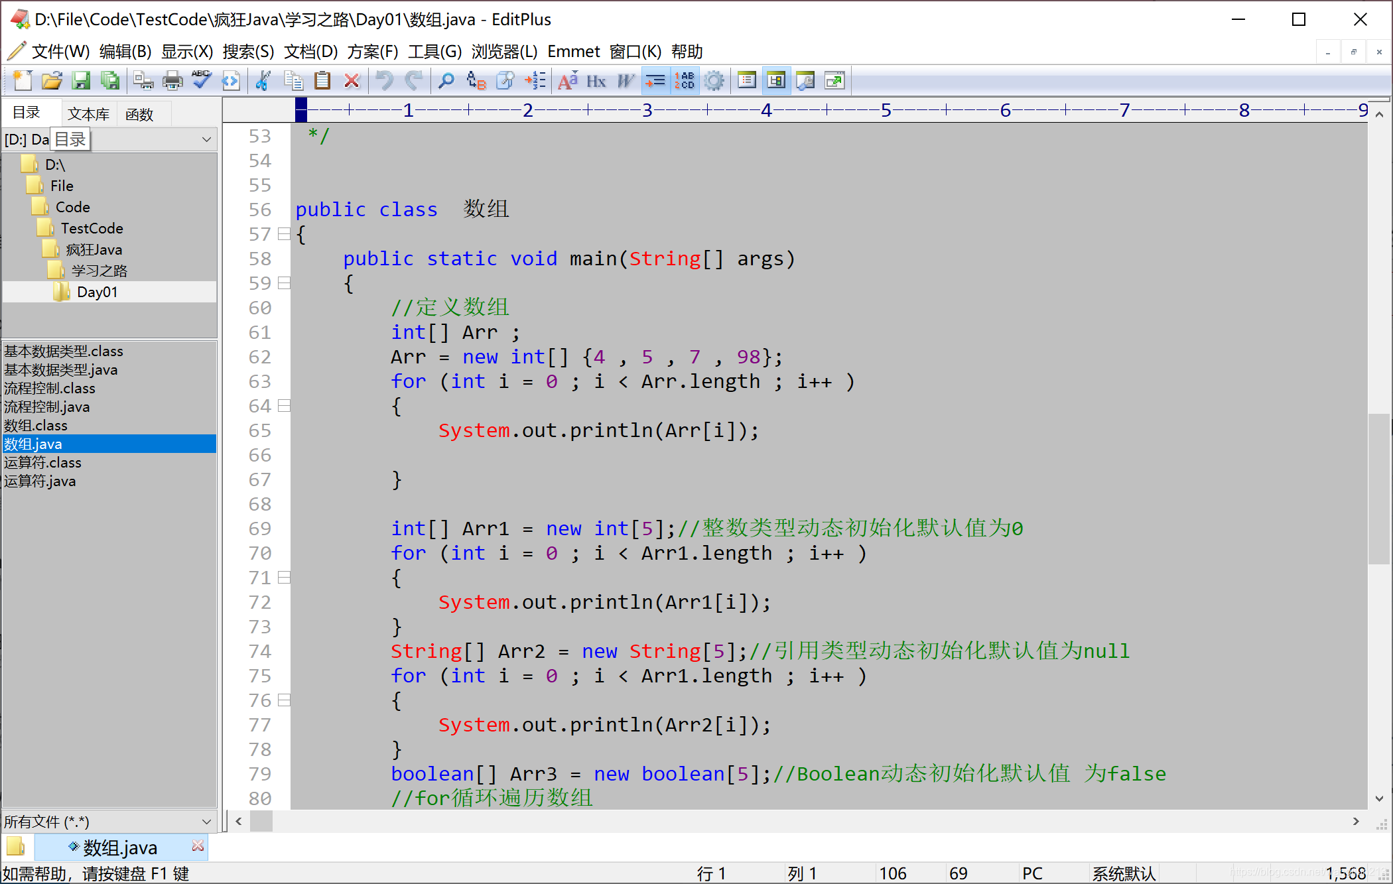Select the 学习之路 folder in tree

99,271
